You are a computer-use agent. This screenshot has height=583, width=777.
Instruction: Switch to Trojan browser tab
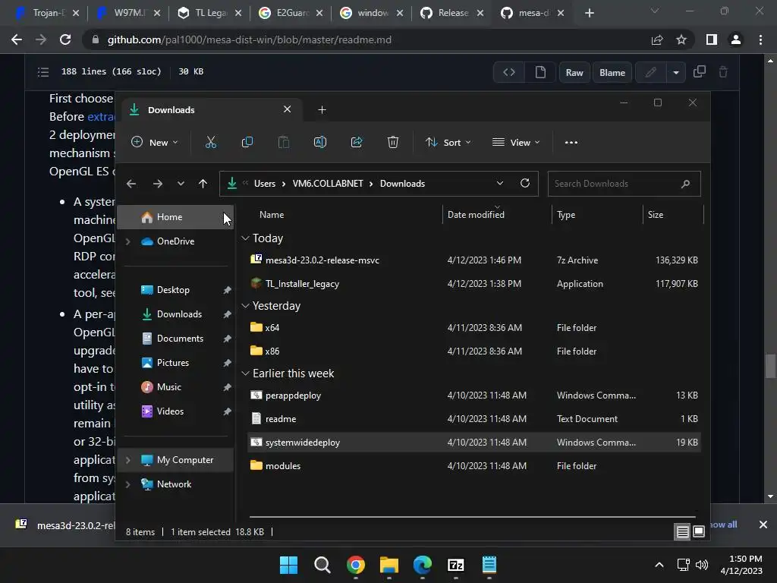pyautogui.click(x=46, y=13)
